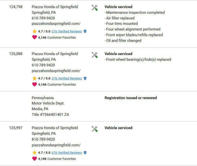Click the service wrench icon for the 124,798 entry
Image resolution: width=197 pixels, height=166 pixels.
[x=94, y=8]
